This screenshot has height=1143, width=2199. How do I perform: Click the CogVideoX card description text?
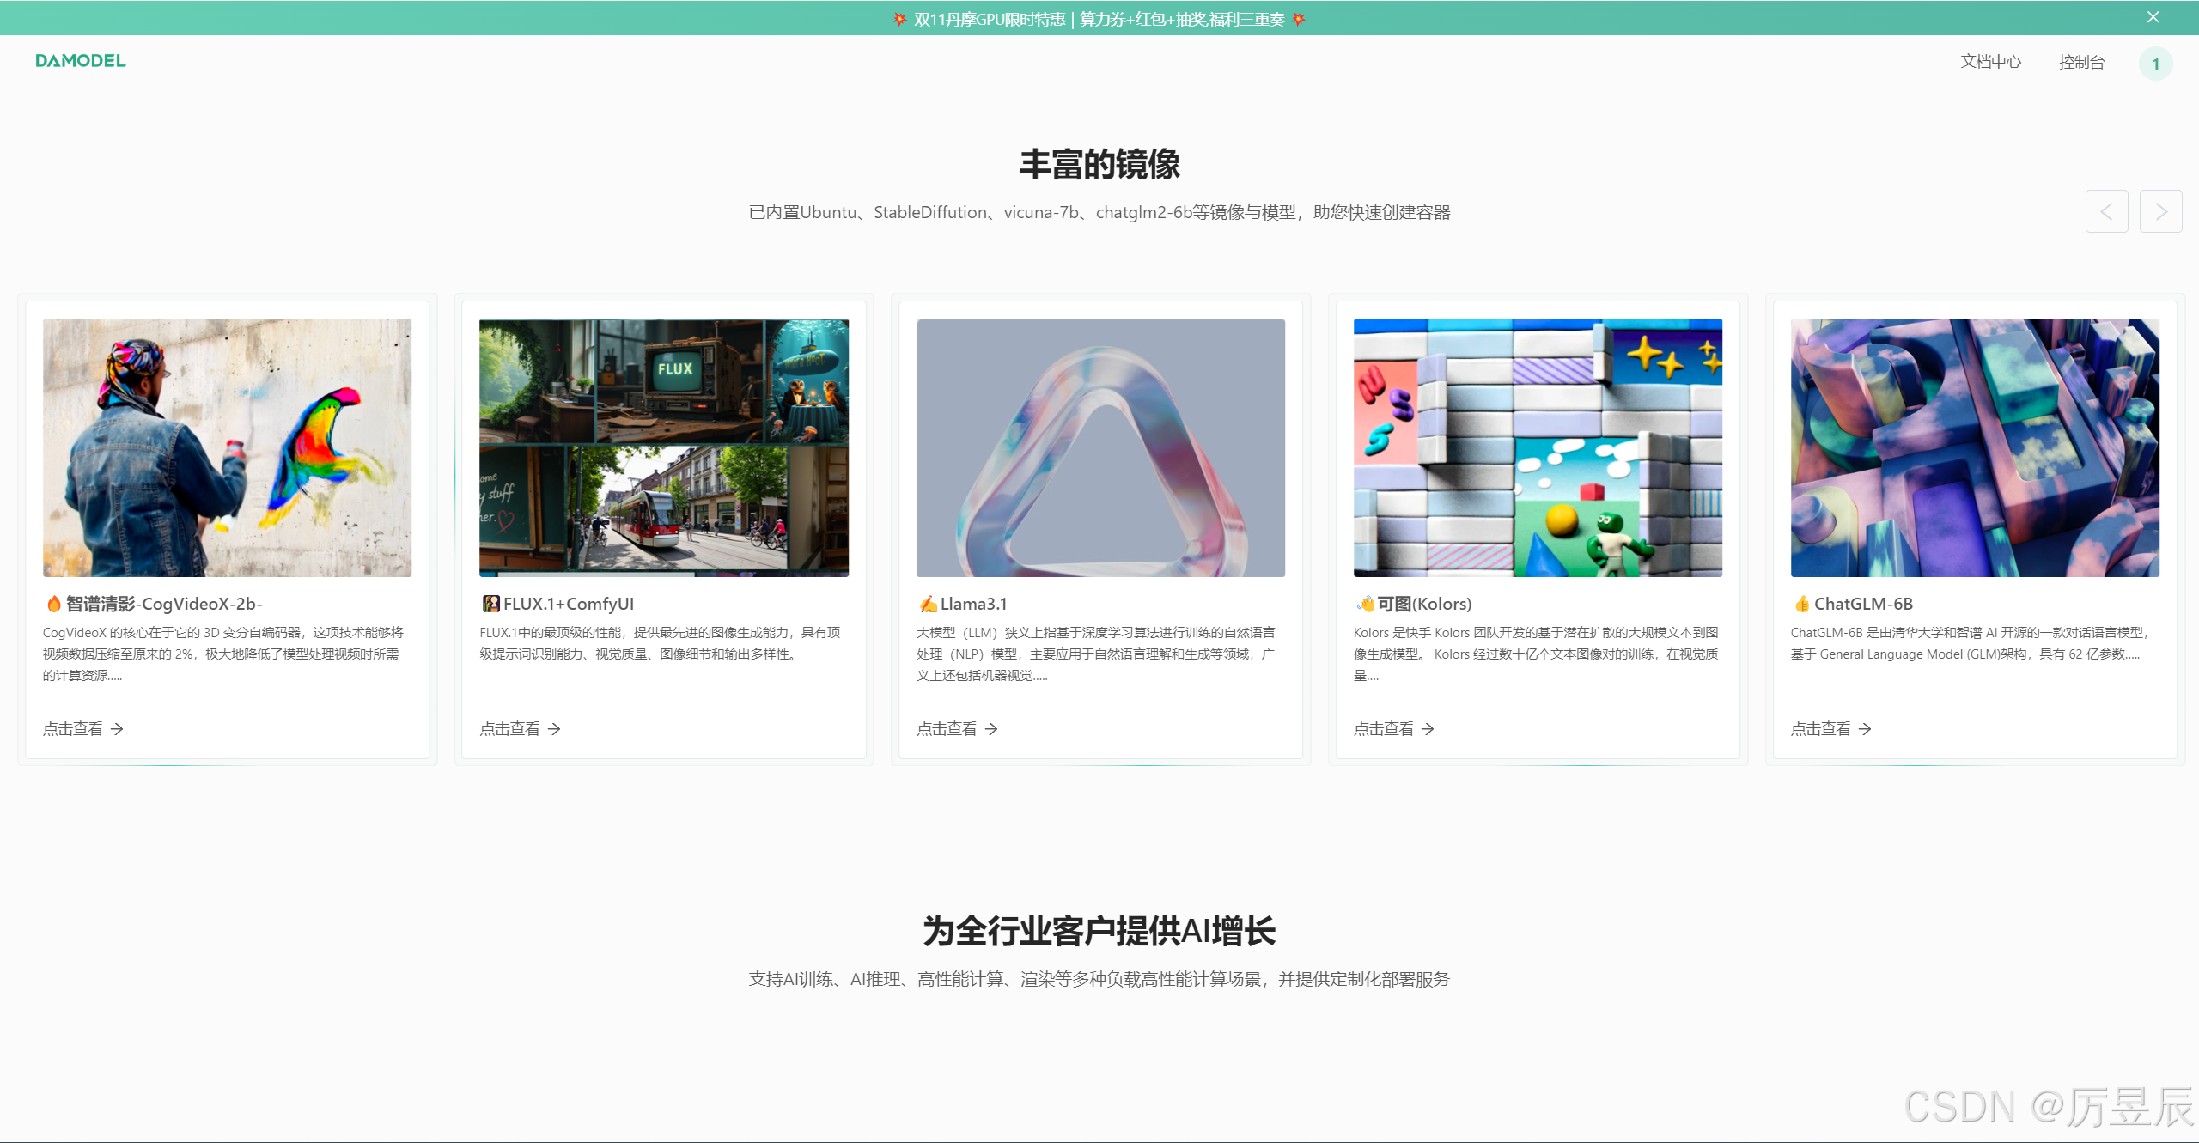tap(223, 654)
